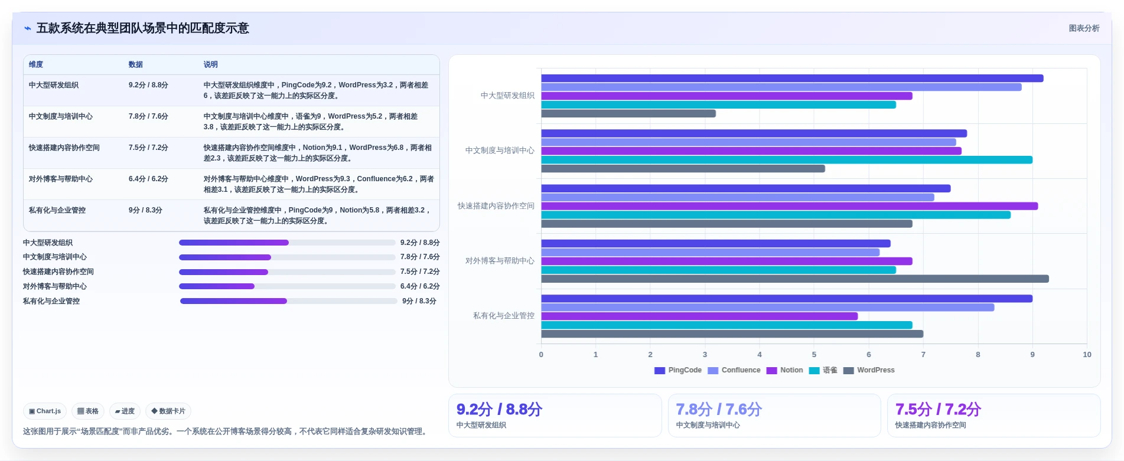1124x461 pixels.
Task: Select the 快速搭建内容协作空间 table row cell
Action: tap(64, 148)
